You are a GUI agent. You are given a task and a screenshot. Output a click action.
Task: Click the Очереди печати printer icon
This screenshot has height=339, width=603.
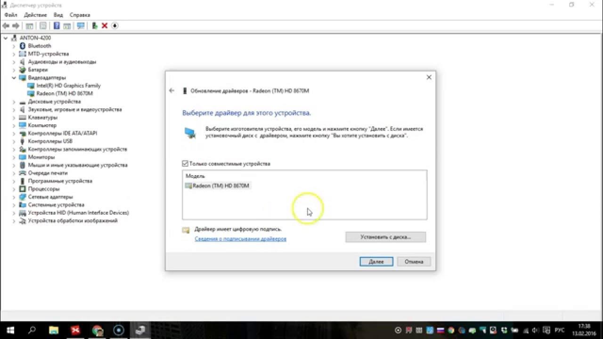pyautogui.click(x=22, y=173)
